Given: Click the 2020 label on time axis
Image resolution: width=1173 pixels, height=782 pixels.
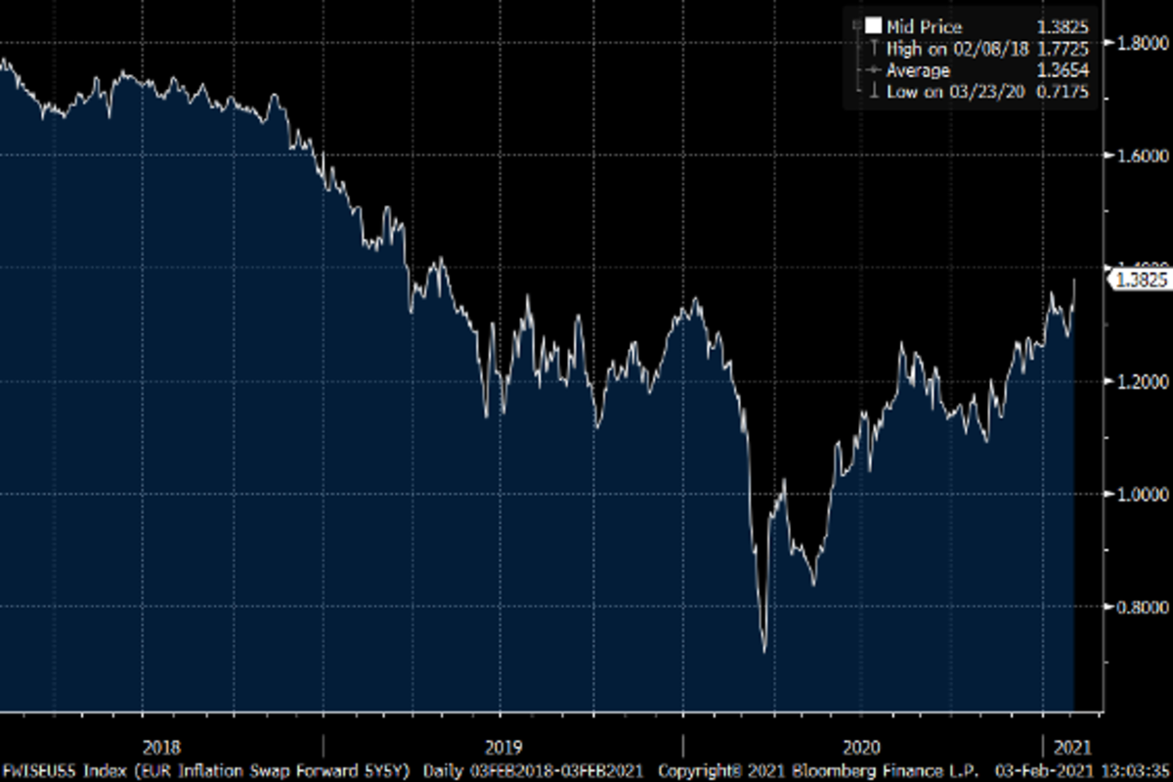Looking at the screenshot, I should coord(860,746).
